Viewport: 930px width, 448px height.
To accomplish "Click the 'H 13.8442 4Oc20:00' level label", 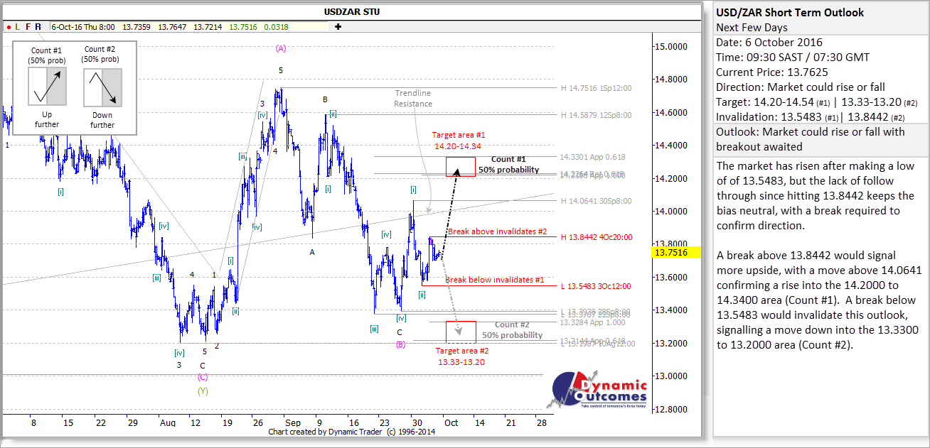I will pos(597,237).
